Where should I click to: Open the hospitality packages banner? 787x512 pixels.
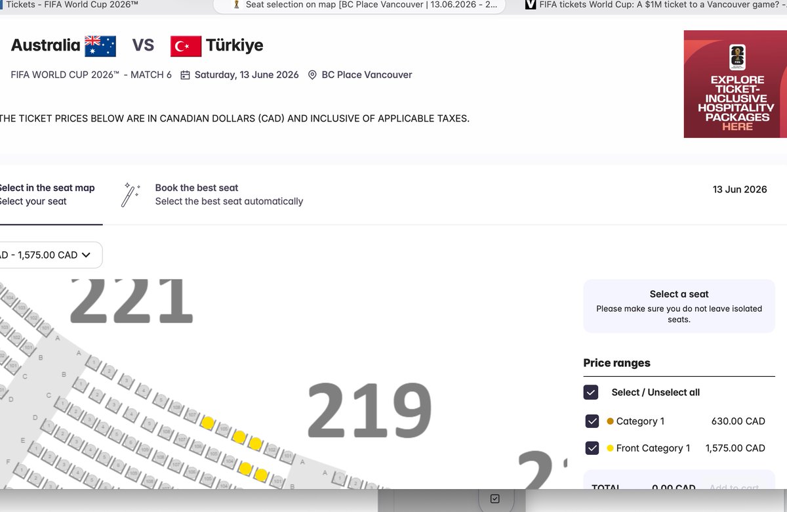(x=735, y=84)
